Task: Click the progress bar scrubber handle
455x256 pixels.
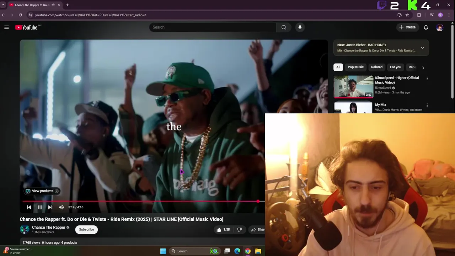Action: [x=258, y=201]
